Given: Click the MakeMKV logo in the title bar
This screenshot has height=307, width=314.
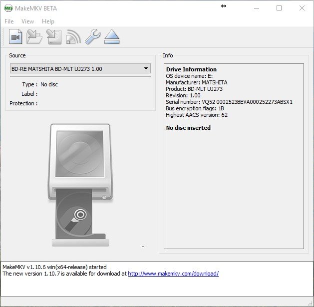Looking at the screenshot, I should coord(8,8).
